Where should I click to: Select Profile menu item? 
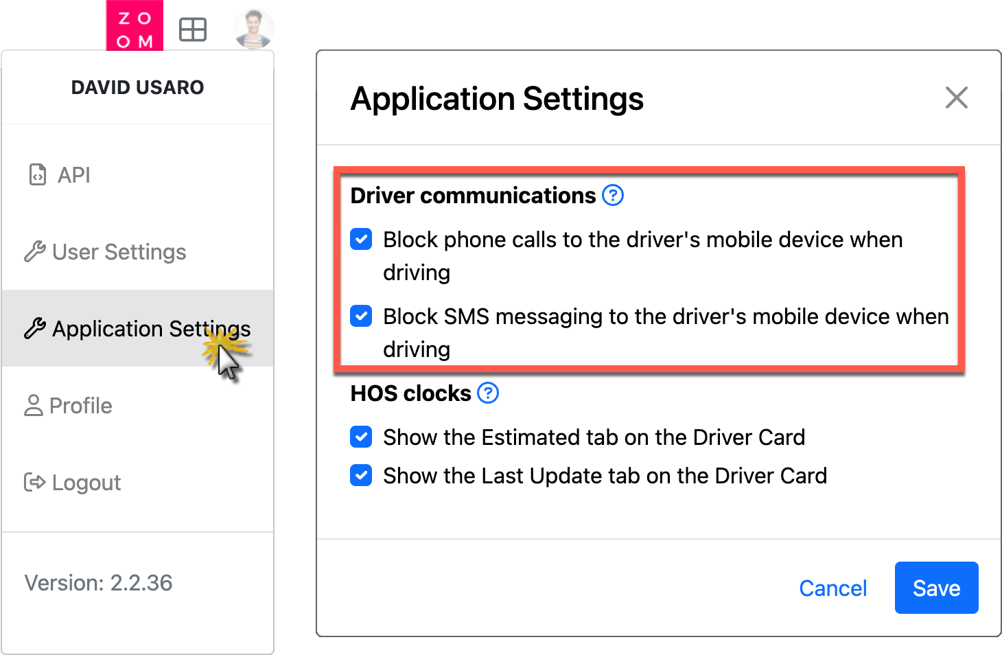click(137, 406)
